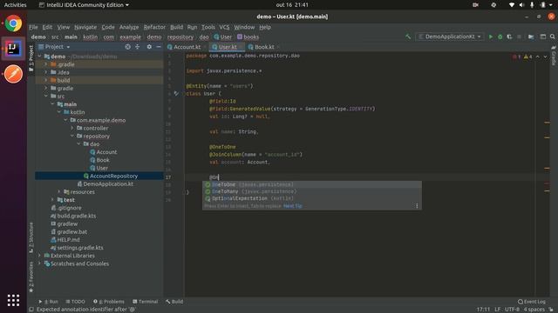
Task: Expand External Libraries node
Action: [39, 256]
